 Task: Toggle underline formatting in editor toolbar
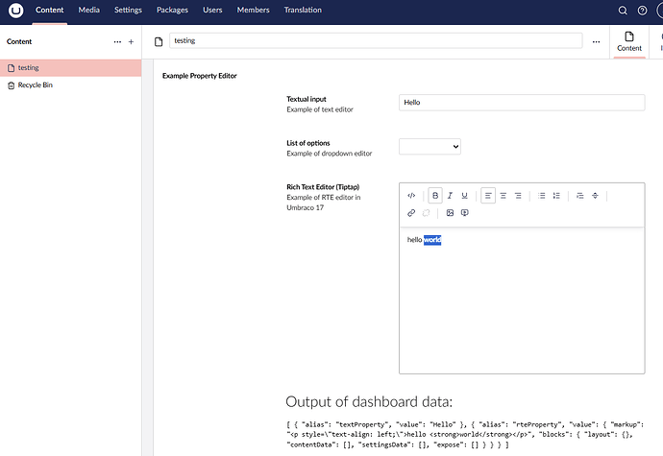(x=465, y=195)
